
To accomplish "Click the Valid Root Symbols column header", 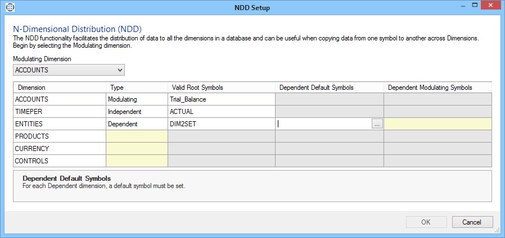I will click(x=221, y=88).
